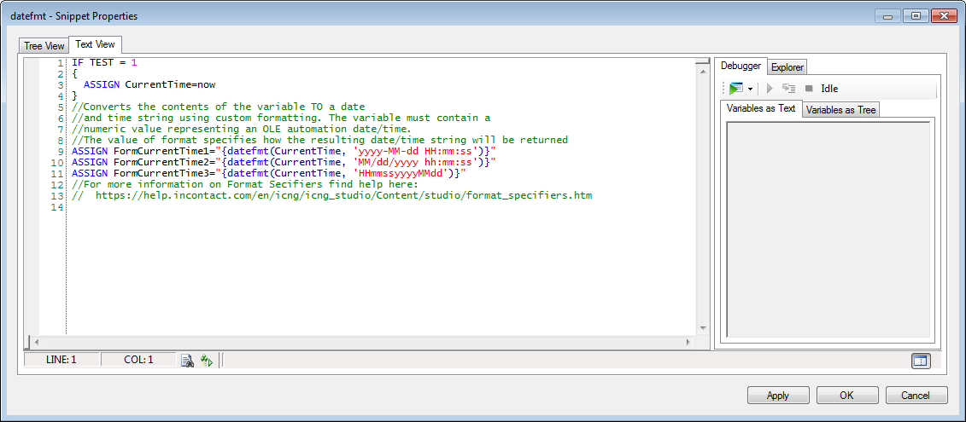Select the Text View tab
Image resolution: width=966 pixels, height=422 pixels.
(95, 44)
